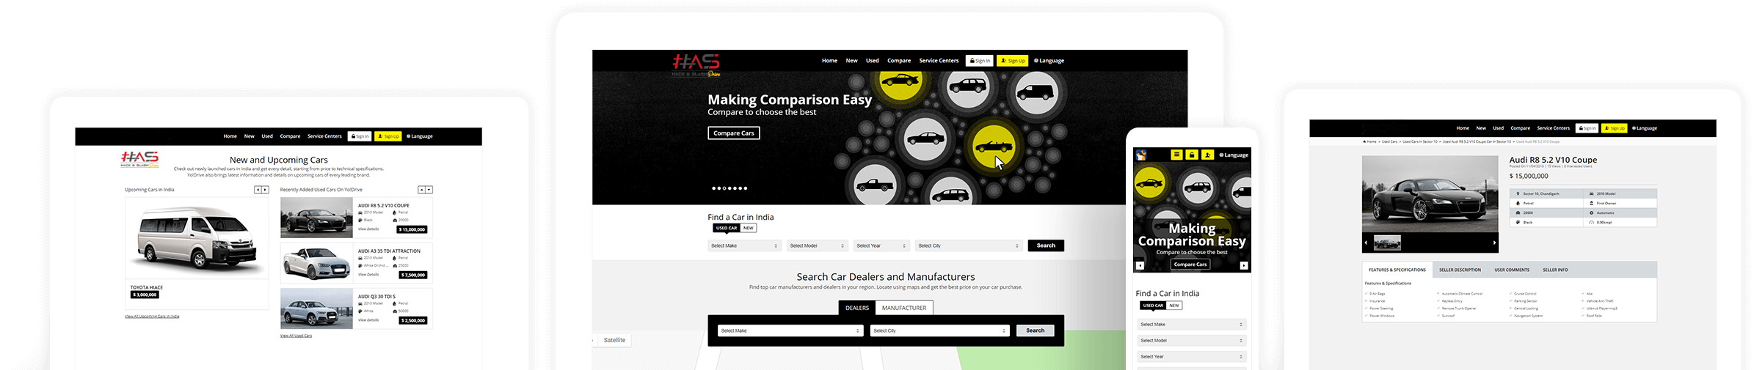Click the SUV icon circle in the hero banner
Screen dimensions: 1754x370
pos(968,88)
